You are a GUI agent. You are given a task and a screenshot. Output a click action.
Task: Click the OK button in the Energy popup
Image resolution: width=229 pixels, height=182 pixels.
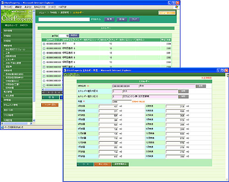coord(85,164)
